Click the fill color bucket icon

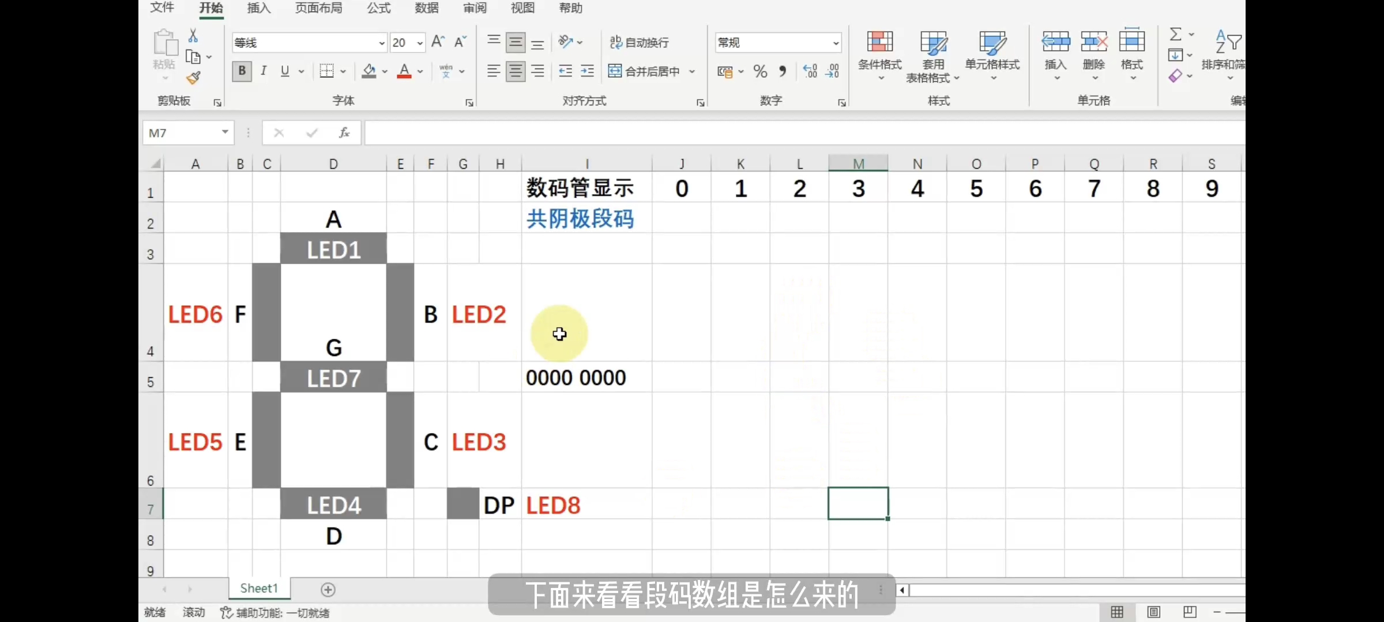369,71
